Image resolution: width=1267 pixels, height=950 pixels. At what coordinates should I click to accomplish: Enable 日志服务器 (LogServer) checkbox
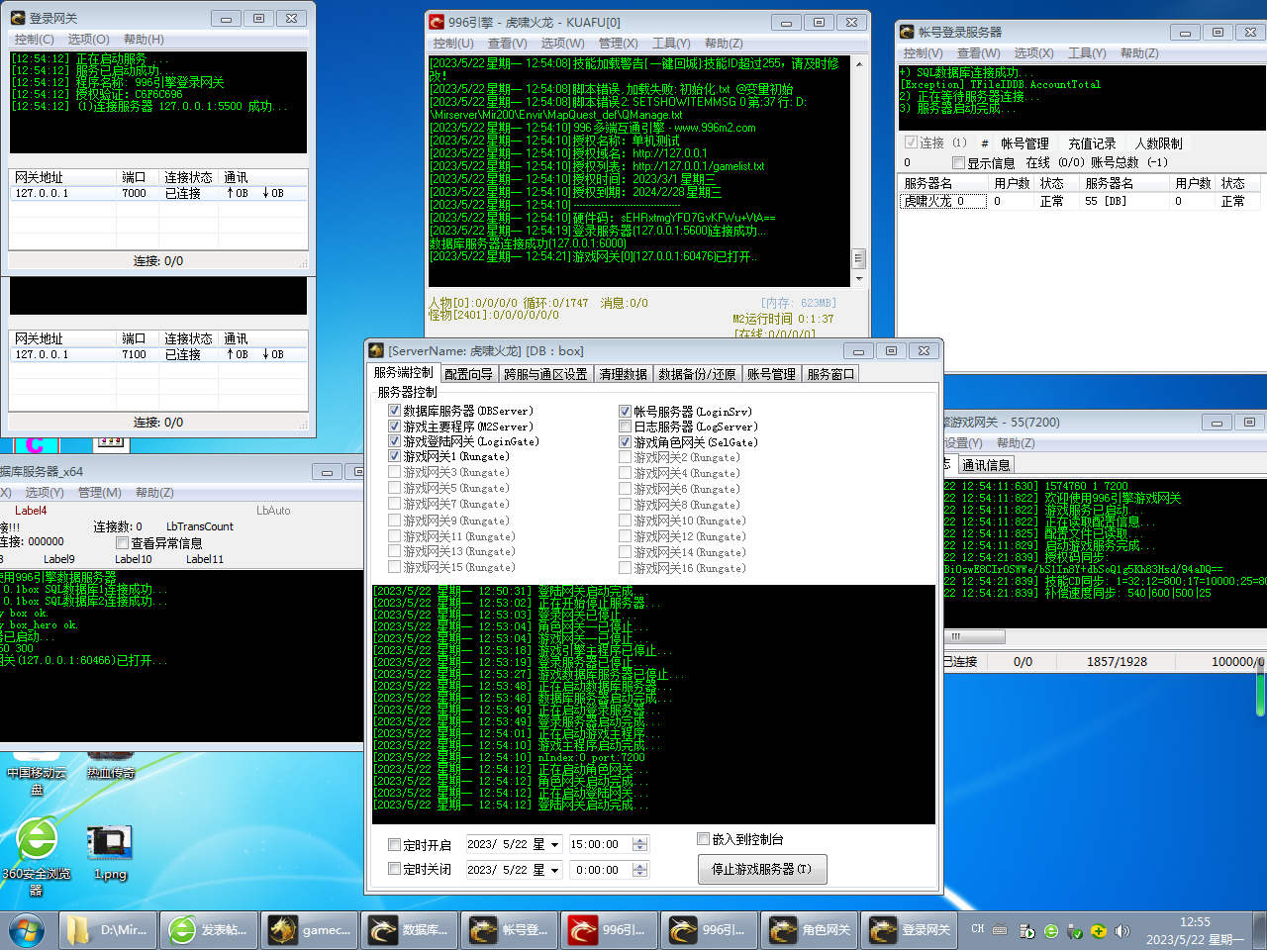625,427
